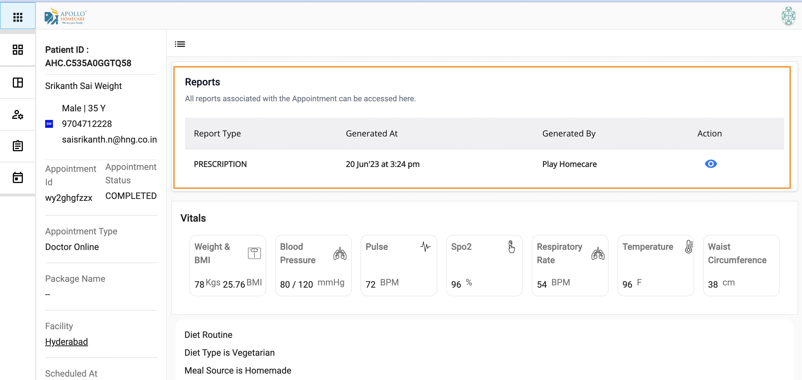
Task: Toggle the list menu above Reports
Action: pyautogui.click(x=180, y=44)
